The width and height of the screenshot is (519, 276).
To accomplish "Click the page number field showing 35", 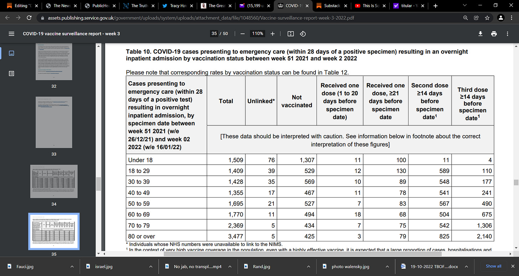I will 214,34.
